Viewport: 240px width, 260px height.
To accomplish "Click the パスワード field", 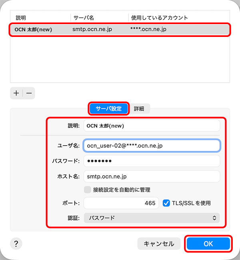I will 152,161.
